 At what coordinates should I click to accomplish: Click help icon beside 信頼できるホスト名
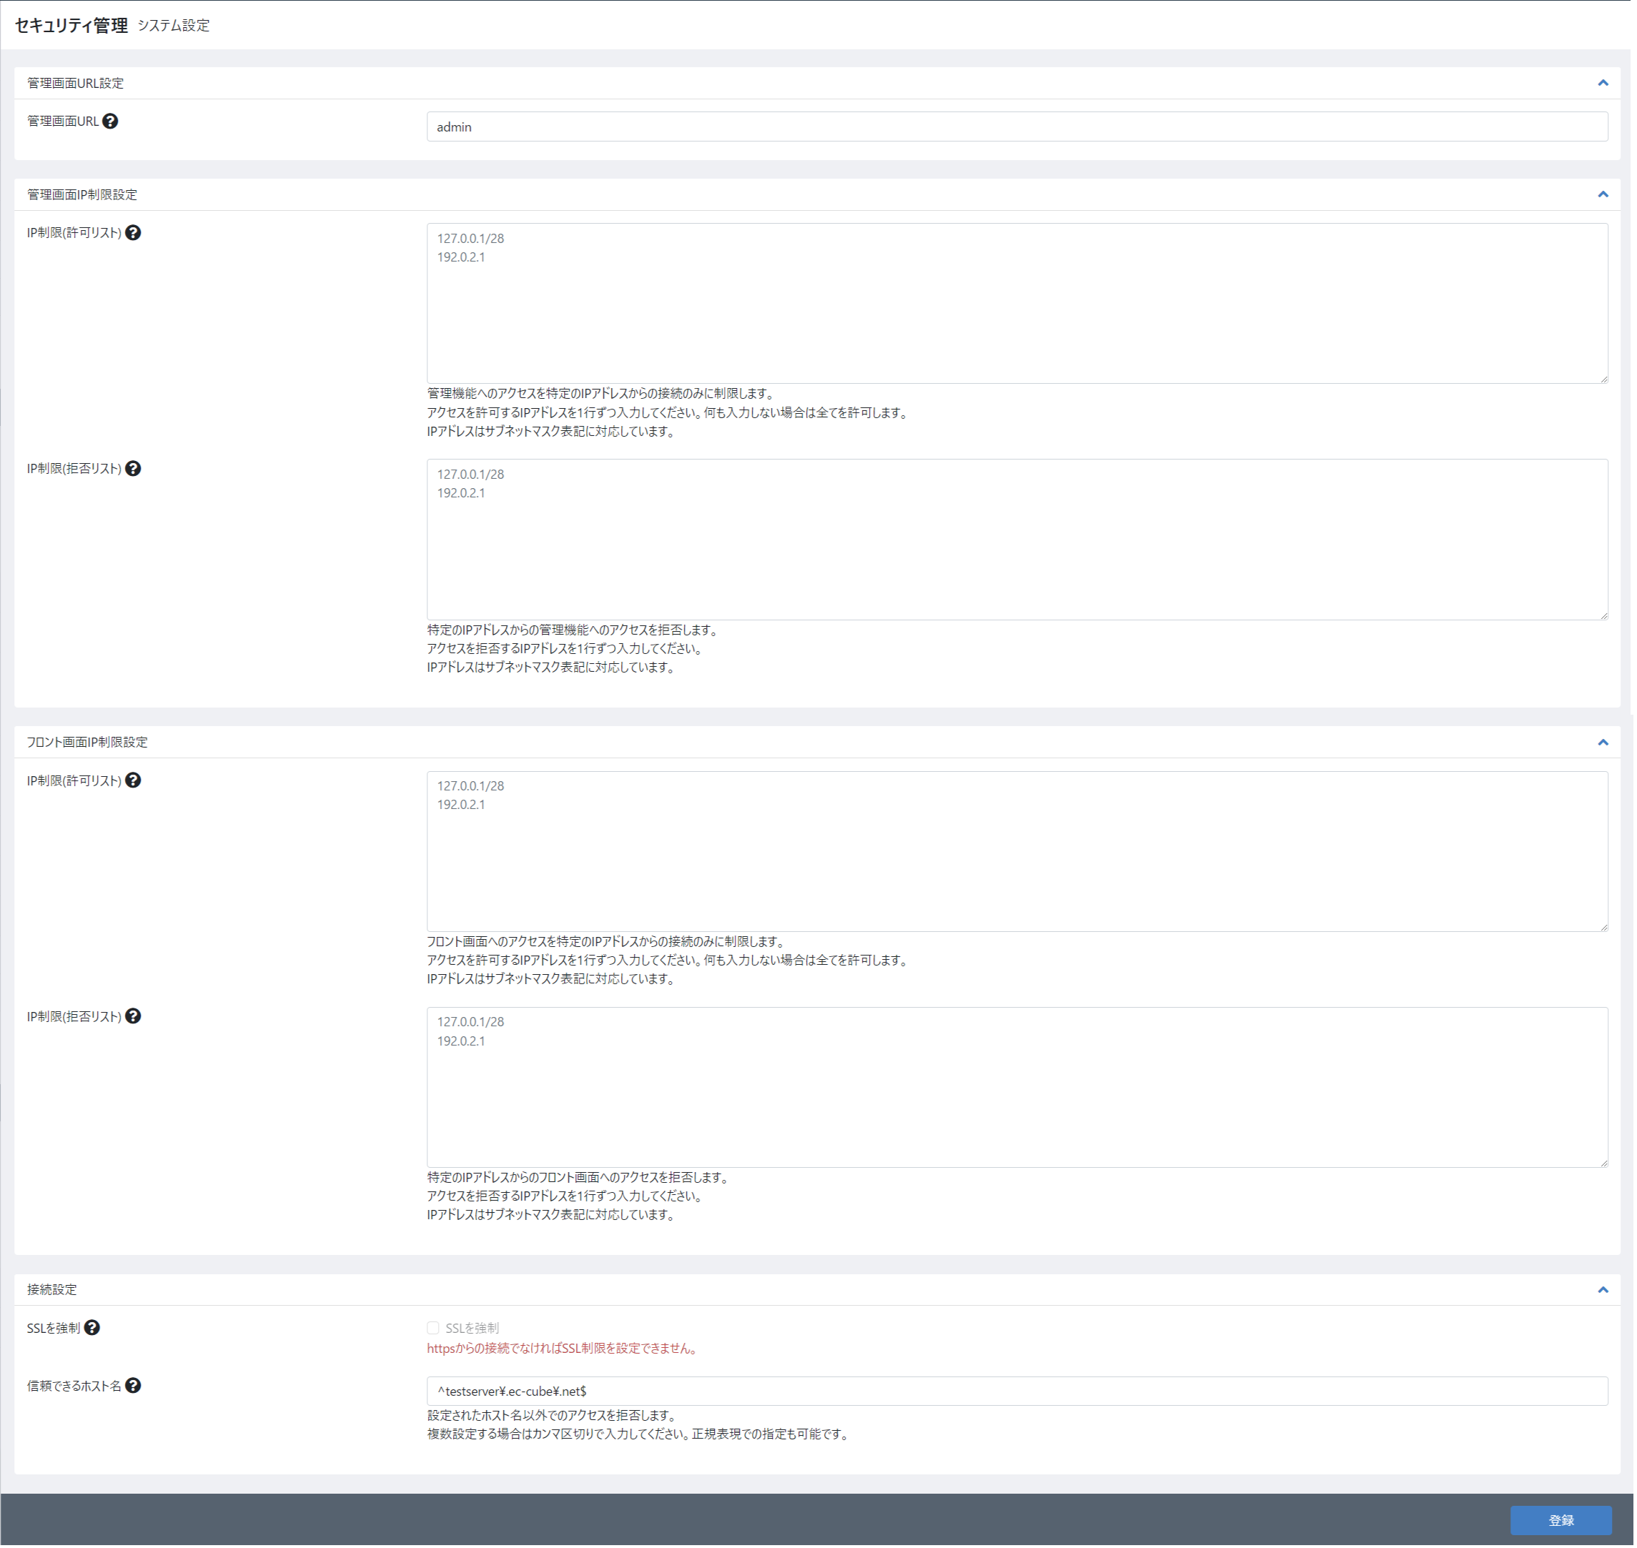tap(133, 1386)
